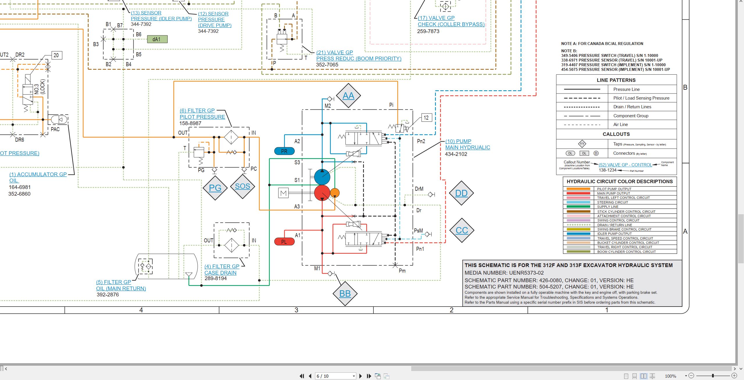The image size is (744, 380).
Task: Click the horizontal scroll left arrow
Action: click(x=6, y=369)
